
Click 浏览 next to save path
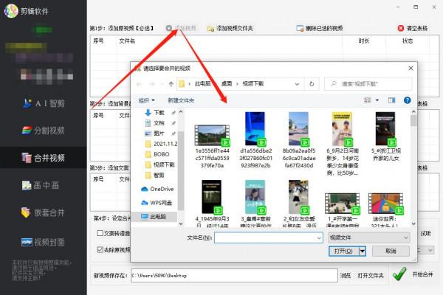[346, 275]
